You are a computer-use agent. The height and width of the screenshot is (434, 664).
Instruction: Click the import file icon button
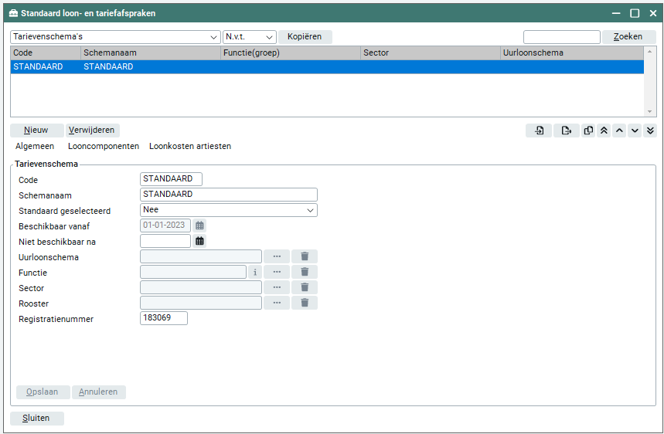click(x=539, y=131)
